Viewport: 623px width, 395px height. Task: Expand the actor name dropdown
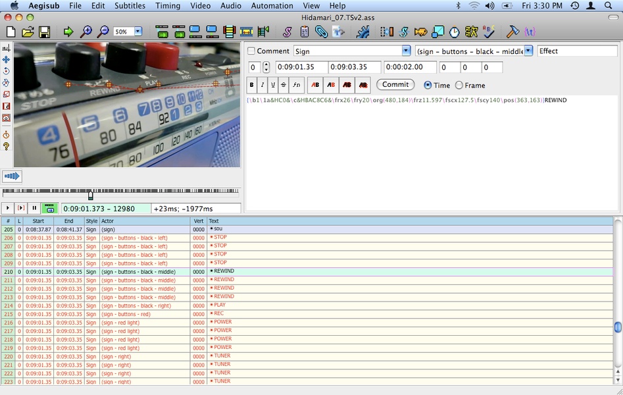528,51
